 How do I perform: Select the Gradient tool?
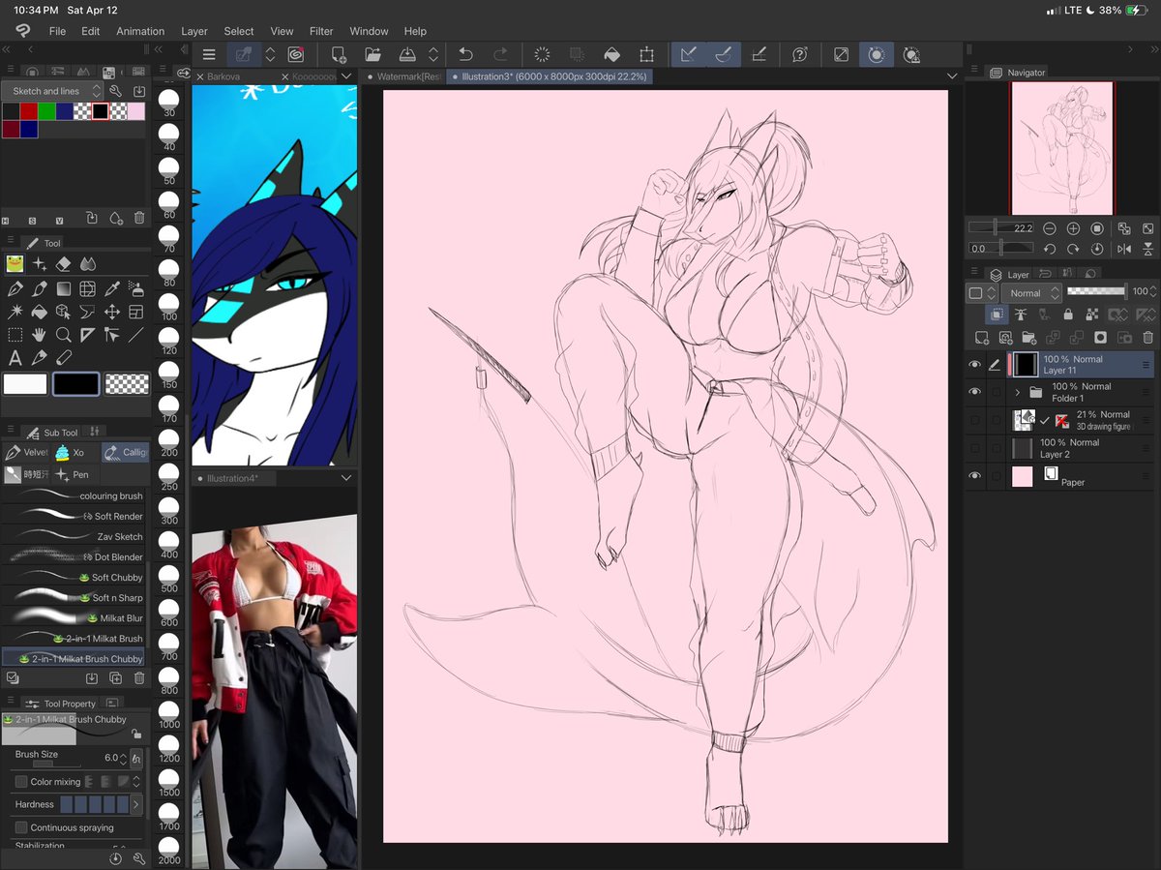[x=63, y=288]
